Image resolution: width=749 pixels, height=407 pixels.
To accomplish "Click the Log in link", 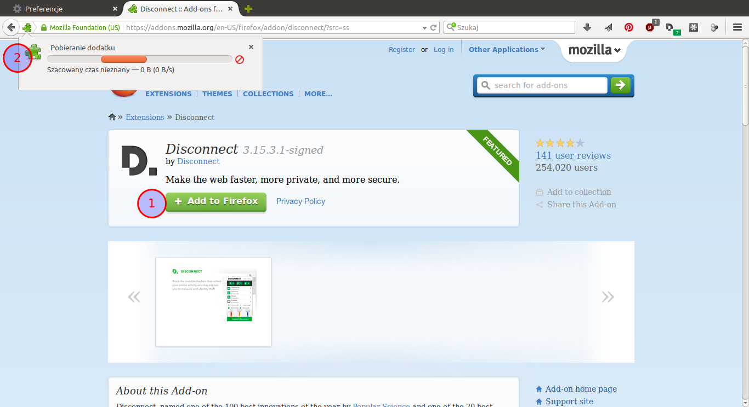I will pos(444,49).
